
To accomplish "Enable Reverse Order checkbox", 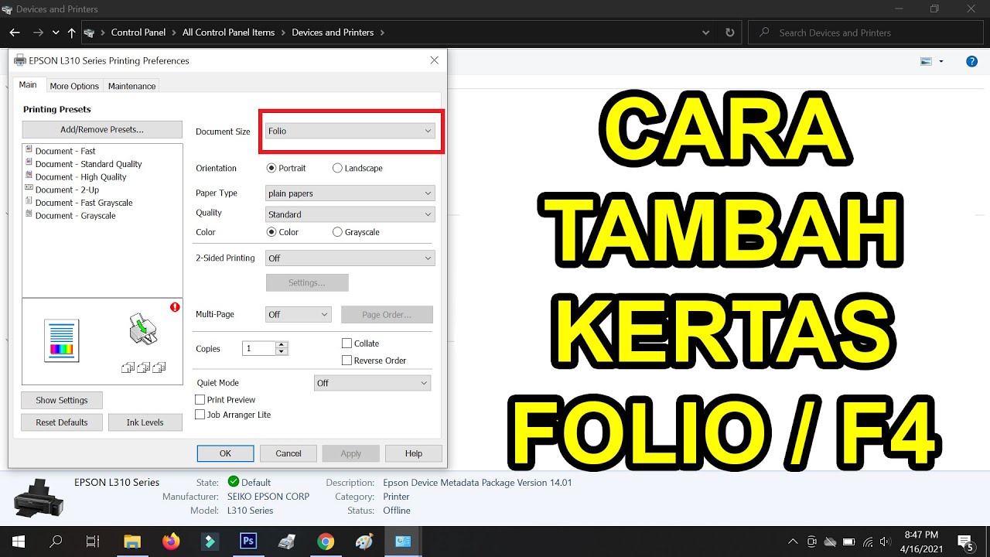I will 347,361.
